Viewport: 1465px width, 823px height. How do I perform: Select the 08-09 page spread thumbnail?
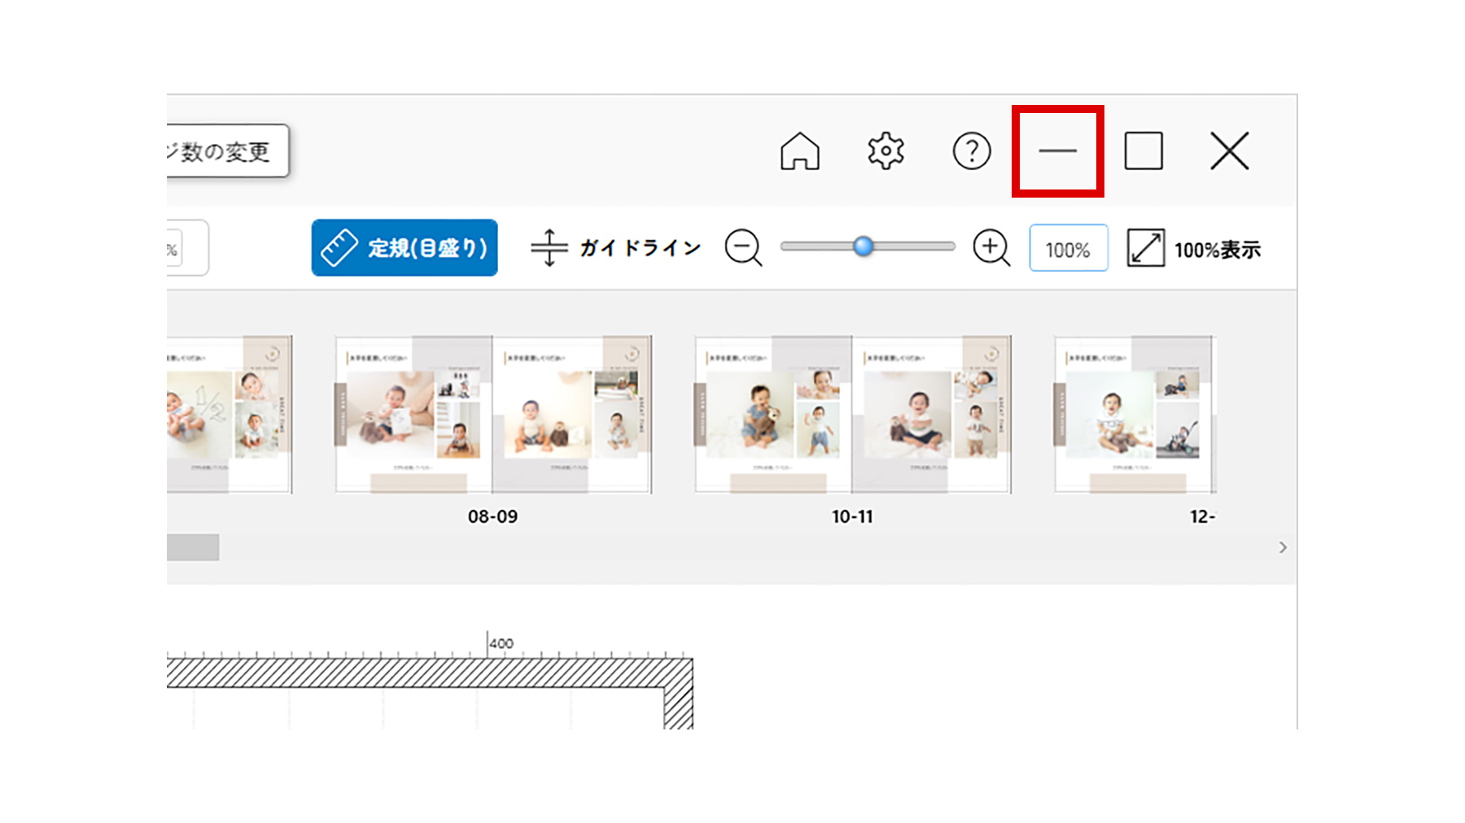[493, 414]
